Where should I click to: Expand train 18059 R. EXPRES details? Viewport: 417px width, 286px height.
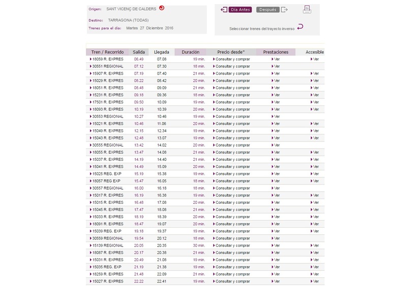click(107, 59)
